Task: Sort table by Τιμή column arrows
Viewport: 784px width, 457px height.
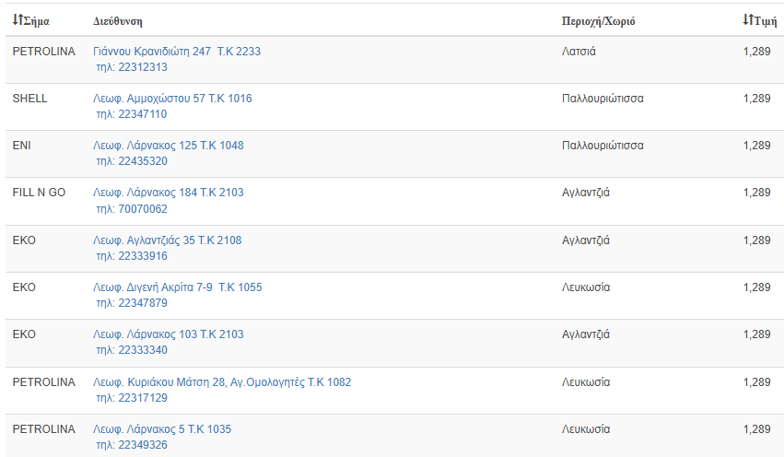Action: pyautogui.click(x=747, y=20)
